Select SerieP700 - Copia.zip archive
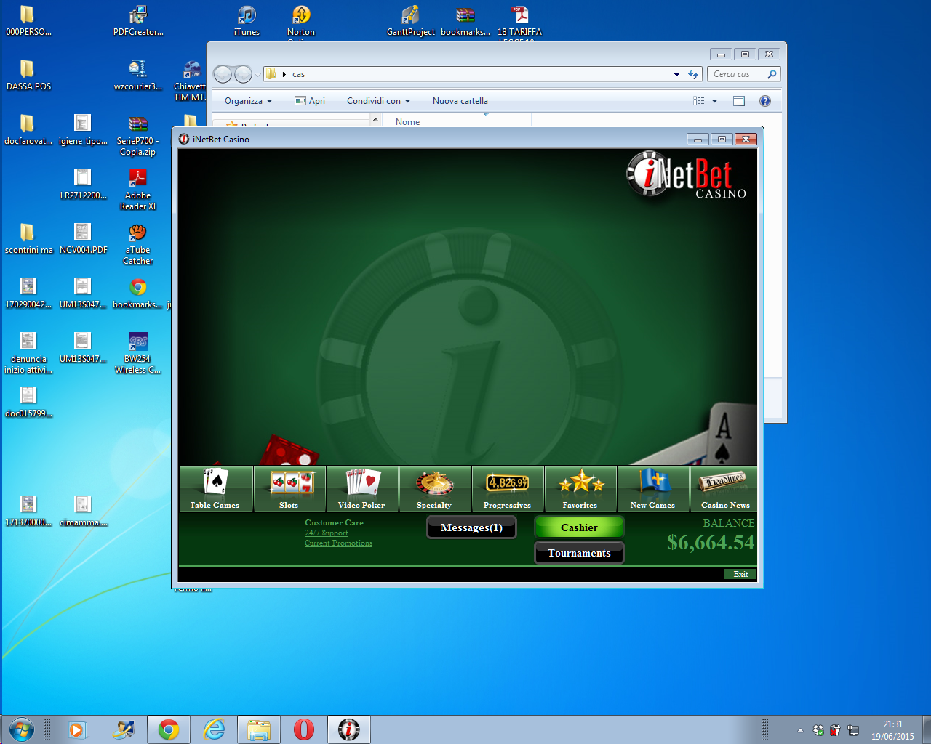Screen dimensions: 931x744 coord(137,134)
